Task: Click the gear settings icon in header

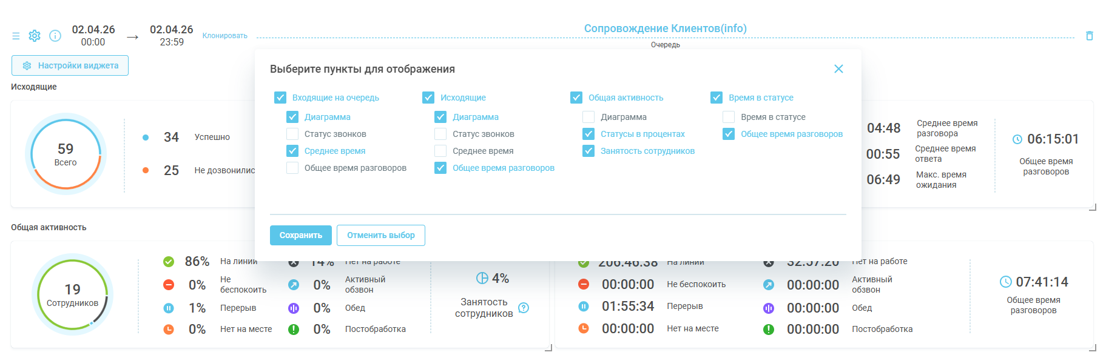Action: pyautogui.click(x=35, y=36)
